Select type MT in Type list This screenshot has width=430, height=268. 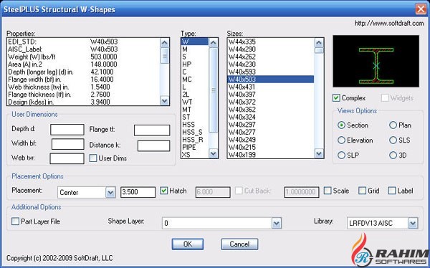pyautogui.click(x=194, y=110)
